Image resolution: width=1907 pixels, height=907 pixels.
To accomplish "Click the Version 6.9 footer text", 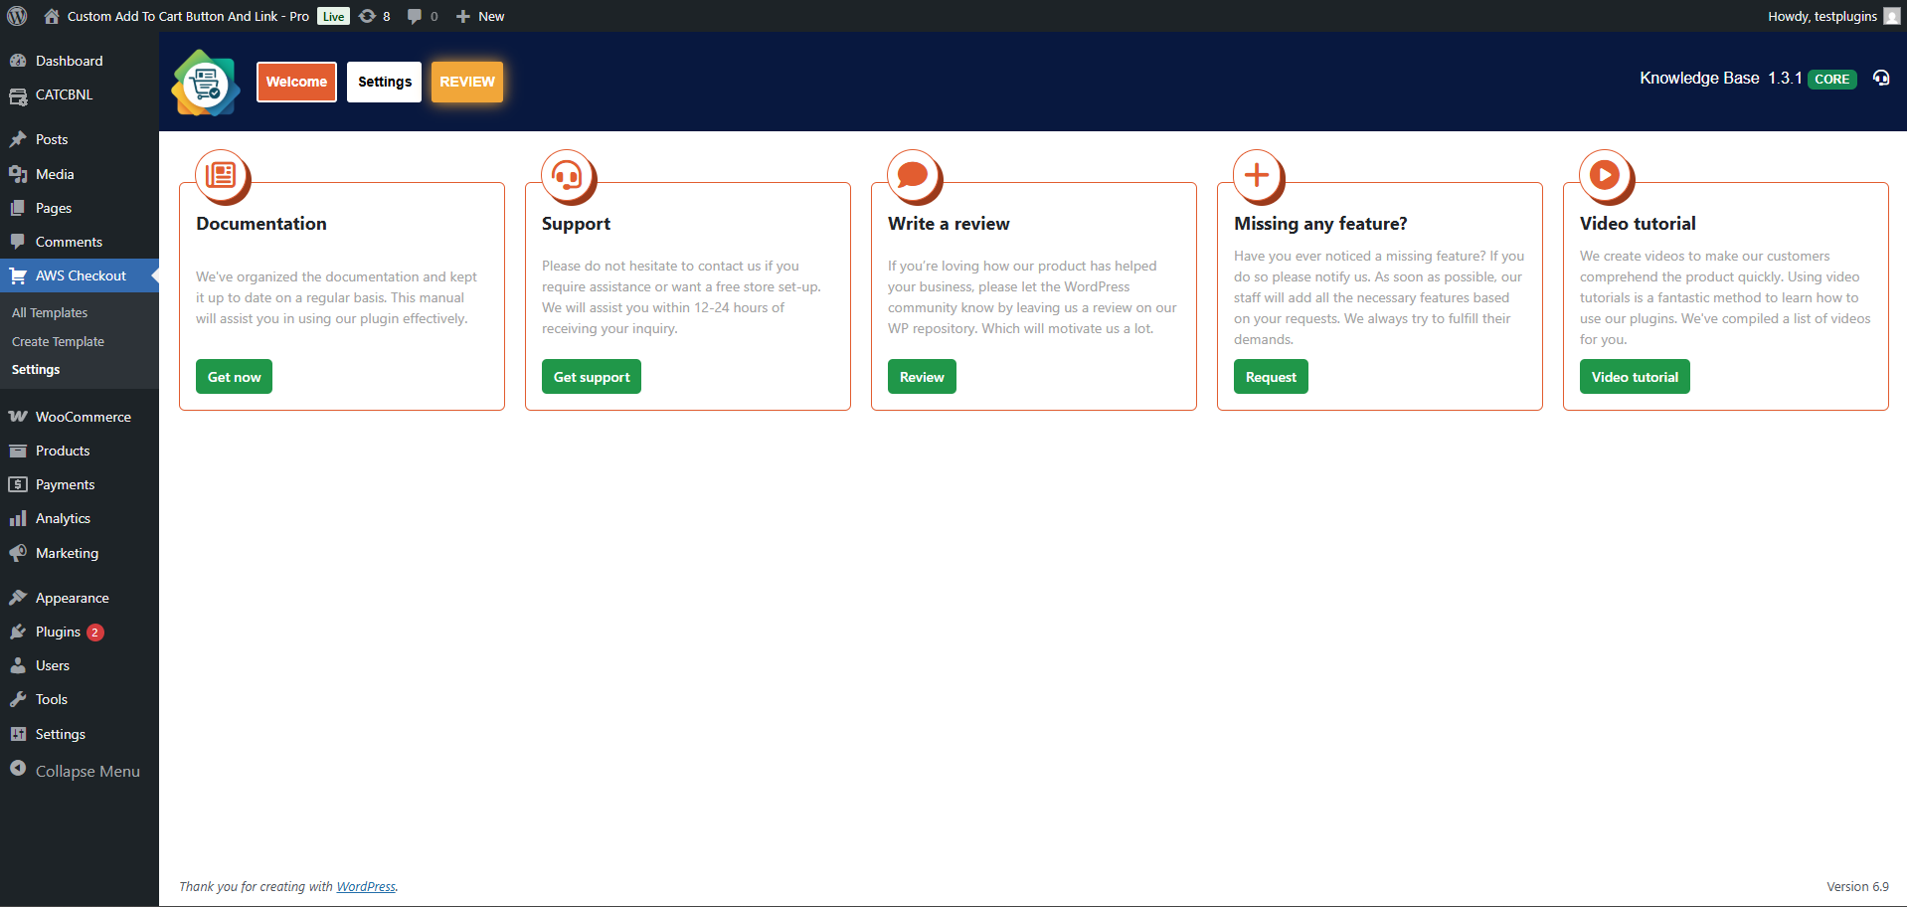I will (x=1857, y=886).
